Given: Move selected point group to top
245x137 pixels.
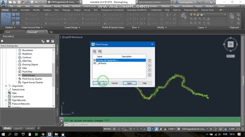Looking at the screenshot, I should coord(150,61).
